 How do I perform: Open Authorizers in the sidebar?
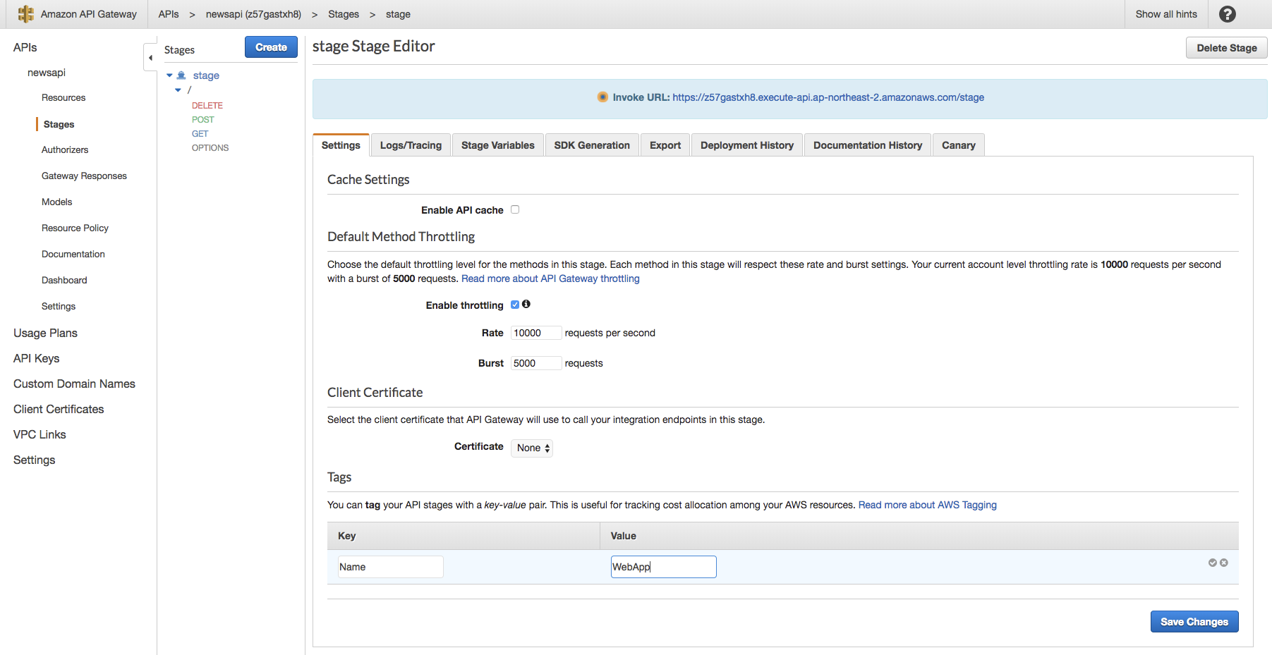tap(65, 150)
